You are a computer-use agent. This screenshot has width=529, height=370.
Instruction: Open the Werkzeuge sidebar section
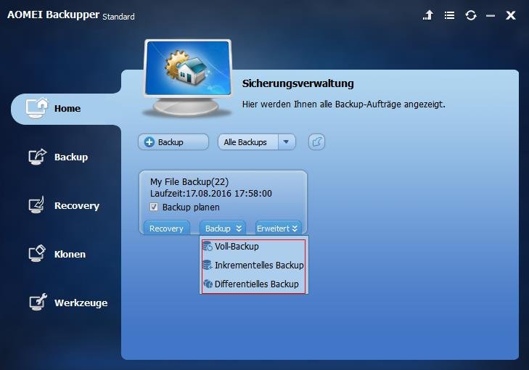click(67, 303)
